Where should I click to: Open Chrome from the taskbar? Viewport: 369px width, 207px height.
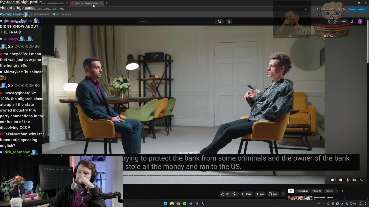tap(178, 204)
